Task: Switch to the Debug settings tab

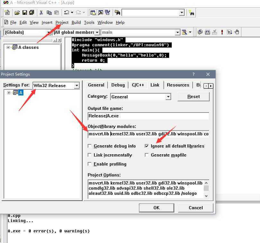Action: [x=118, y=85]
